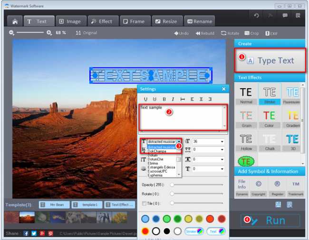Open the Text color picker
The image size is (309, 240).
[216, 231]
